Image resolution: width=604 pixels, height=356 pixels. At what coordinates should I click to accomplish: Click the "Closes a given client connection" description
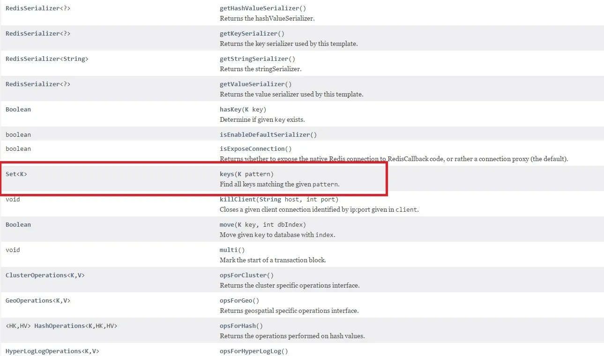[x=319, y=210]
